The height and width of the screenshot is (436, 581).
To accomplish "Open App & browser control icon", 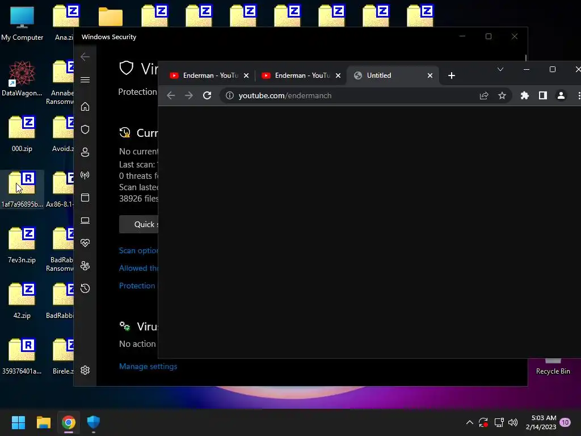I will [85, 198].
